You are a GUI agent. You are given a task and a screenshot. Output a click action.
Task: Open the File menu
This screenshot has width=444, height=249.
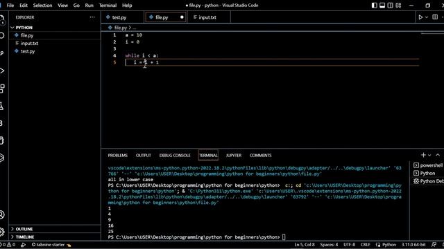coord(10,6)
